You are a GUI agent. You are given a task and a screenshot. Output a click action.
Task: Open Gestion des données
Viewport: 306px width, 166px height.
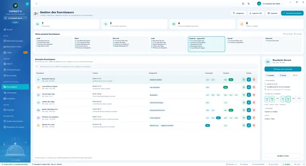(15, 121)
